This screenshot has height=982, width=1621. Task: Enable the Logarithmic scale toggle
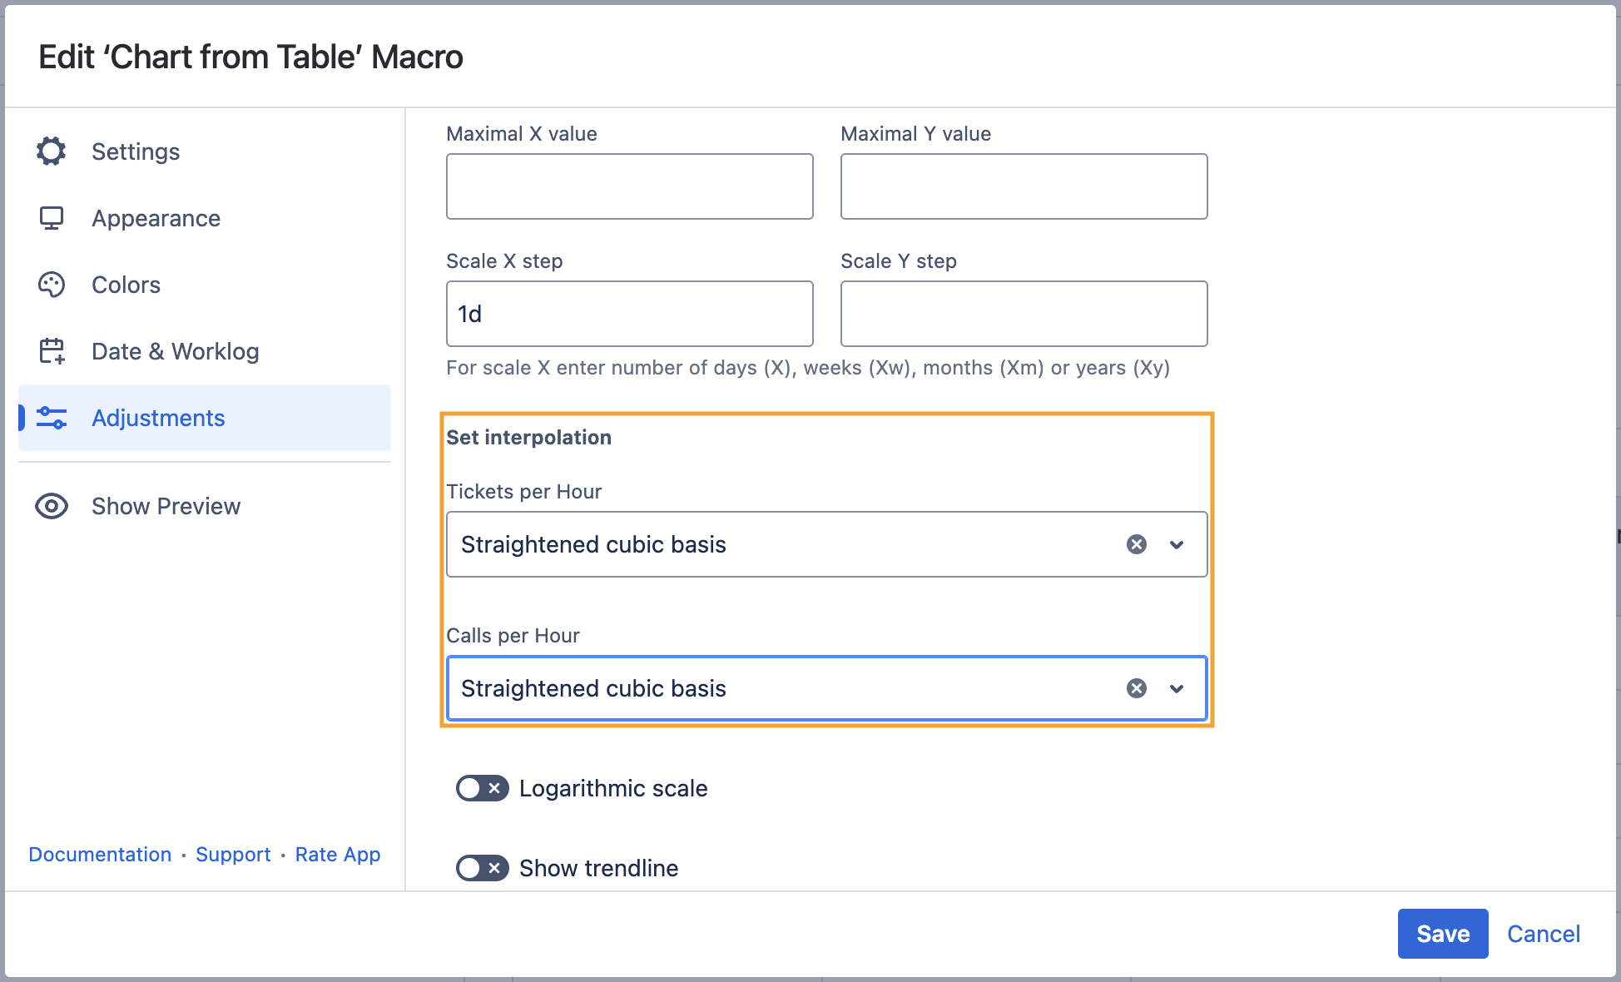coord(482,788)
